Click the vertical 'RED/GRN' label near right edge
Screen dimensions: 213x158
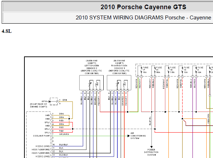(208, 119)
